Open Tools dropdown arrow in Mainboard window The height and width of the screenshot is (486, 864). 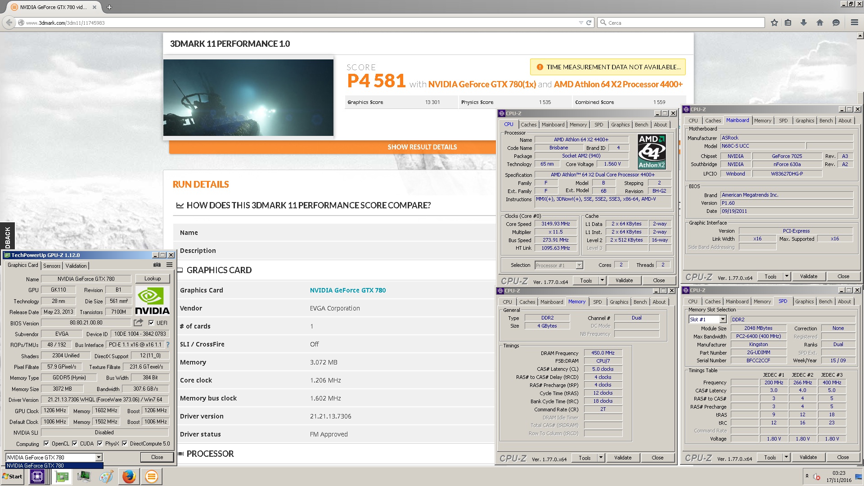coord(787,276)
